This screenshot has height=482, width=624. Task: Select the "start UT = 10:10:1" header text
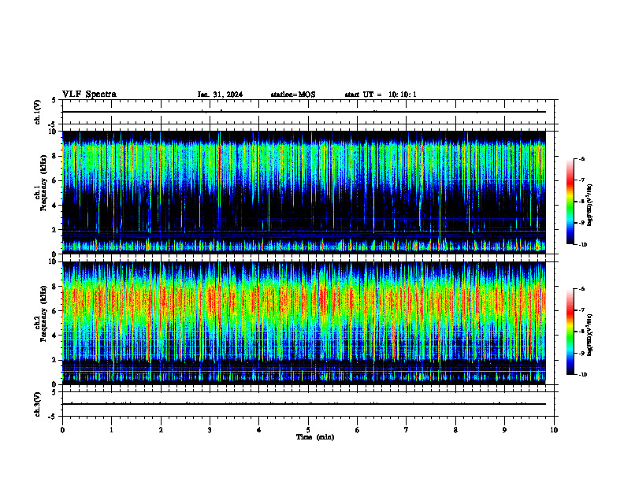click(x=381, y=95)
